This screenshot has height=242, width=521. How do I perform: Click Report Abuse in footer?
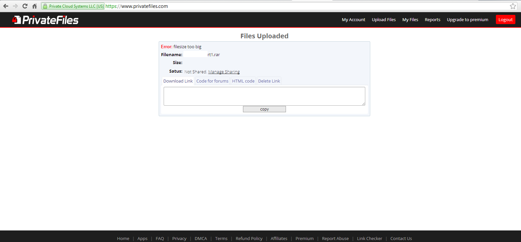pos(335,238)
